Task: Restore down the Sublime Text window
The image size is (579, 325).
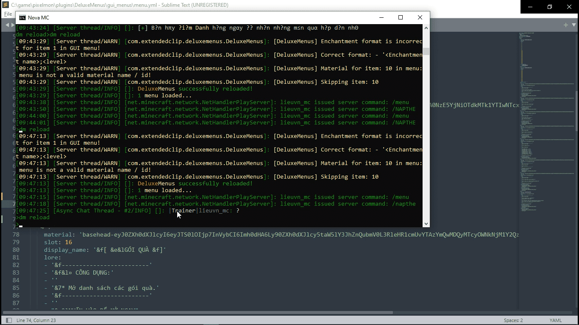Action: (550, 7)
